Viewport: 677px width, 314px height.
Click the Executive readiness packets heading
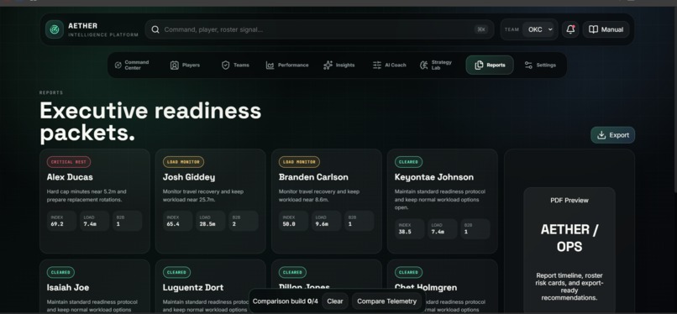150,122
